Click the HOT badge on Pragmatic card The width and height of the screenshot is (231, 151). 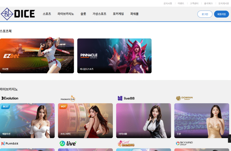coord(63,106)
